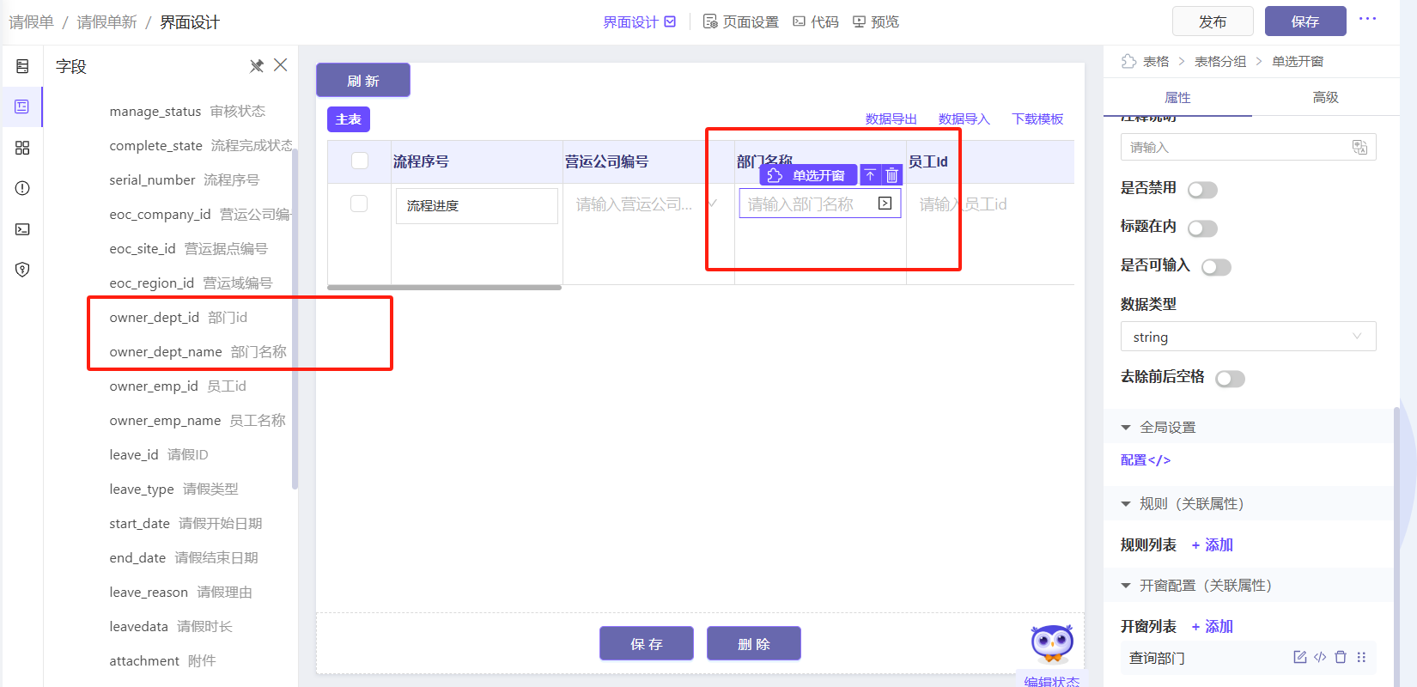Open the terminal console sidebar icon
This screenshot has width=1417, height=687.
click(22, 229)
